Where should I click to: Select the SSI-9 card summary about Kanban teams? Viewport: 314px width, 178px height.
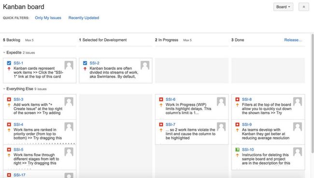point(266,134)
